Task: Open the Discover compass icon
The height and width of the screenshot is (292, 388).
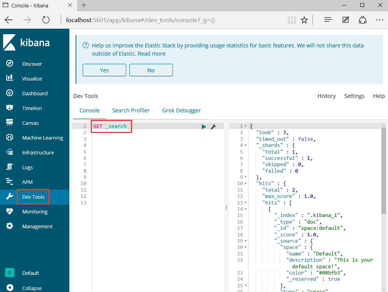Action: coord(9,63)
